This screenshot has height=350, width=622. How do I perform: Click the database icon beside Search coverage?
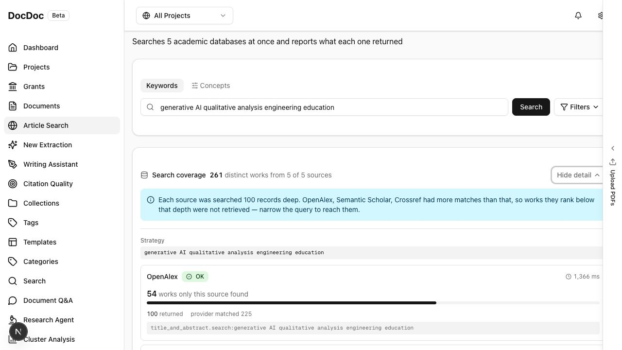[x=144, y=175]
